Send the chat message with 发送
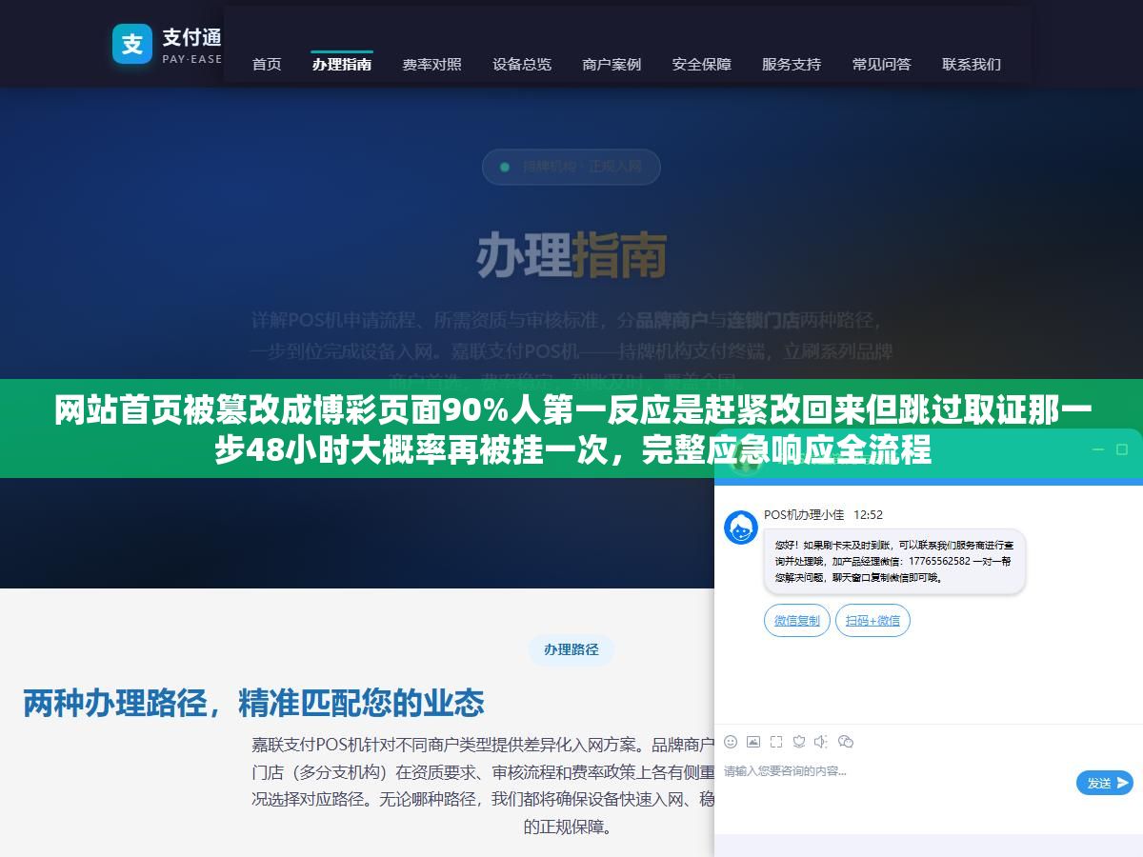Screen dimensions: 1143x857 tap(1105, 783)
